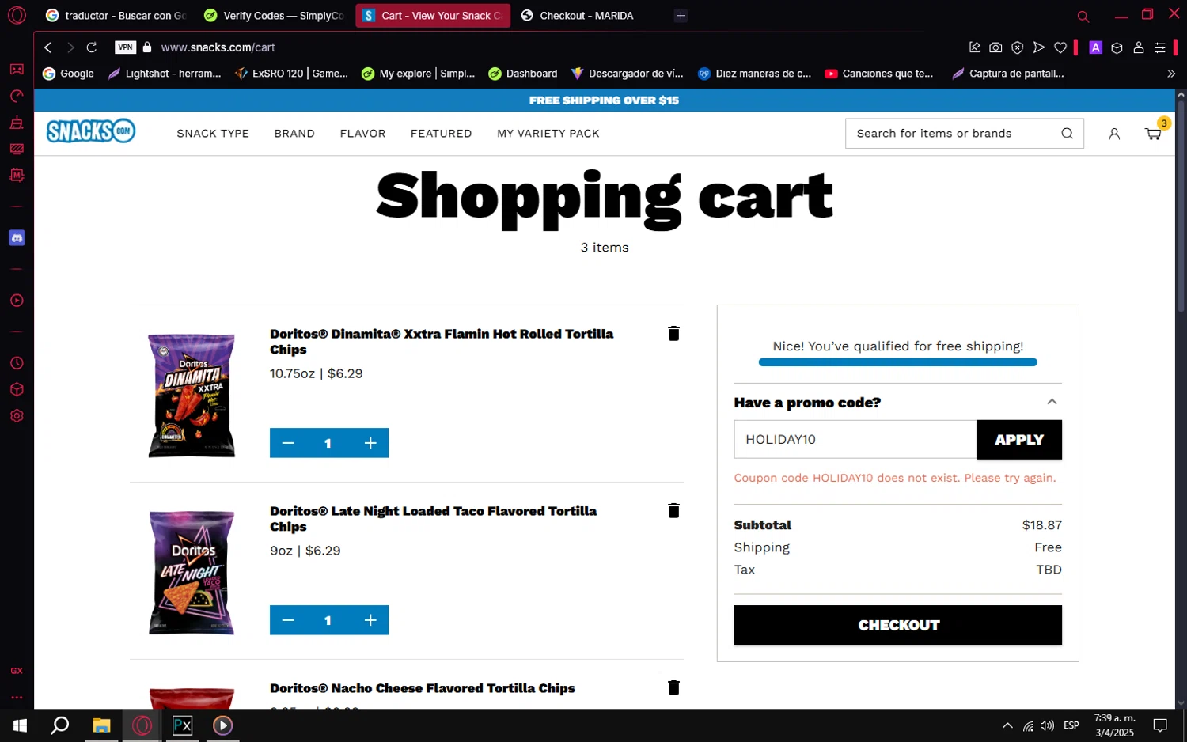
Task: Open the FEATURED menu
Action: pos(441,133)
